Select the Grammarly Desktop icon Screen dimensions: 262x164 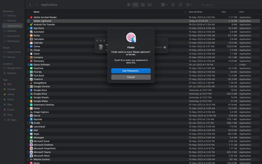31,105
